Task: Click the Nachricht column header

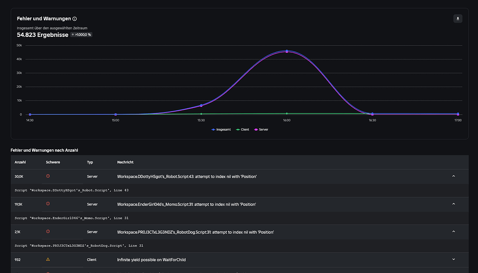Action: (x=125, y=162)
